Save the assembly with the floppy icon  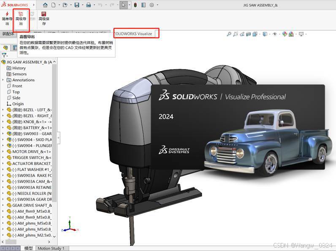pyautogui.click(x=77, y=5)
